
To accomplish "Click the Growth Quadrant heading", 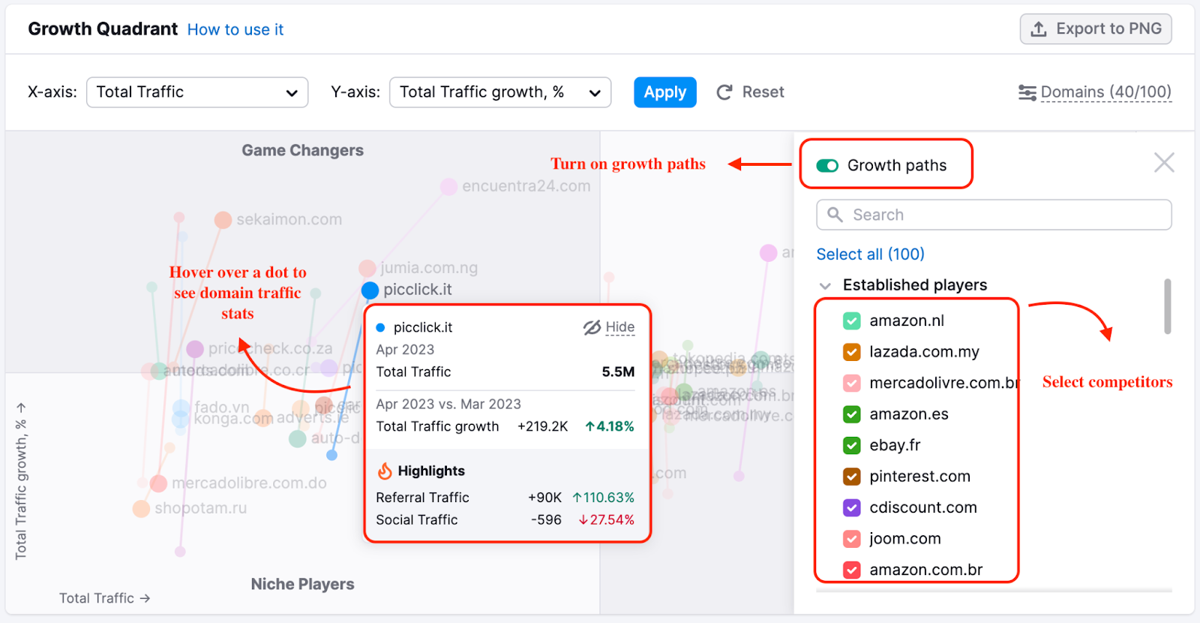I will (x=103, y=29).
